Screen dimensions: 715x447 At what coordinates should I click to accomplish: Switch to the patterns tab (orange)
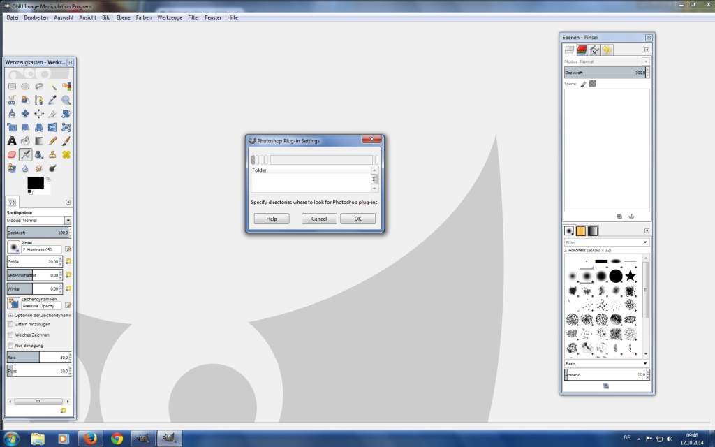581,230
